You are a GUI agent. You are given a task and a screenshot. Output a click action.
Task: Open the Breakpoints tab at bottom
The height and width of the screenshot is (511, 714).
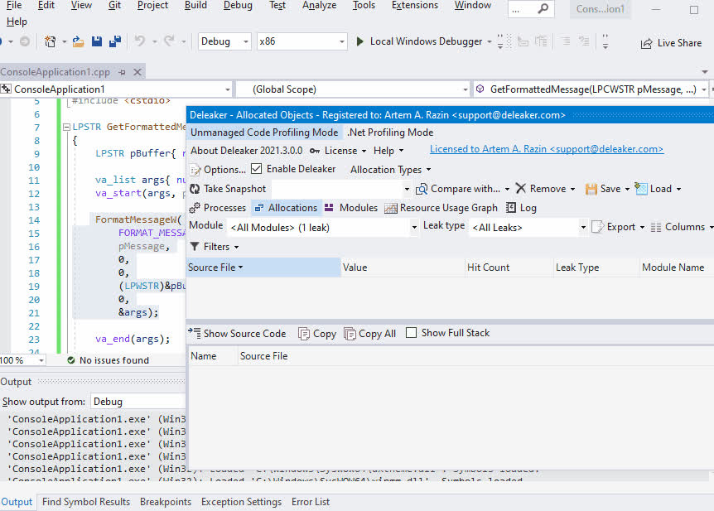click(x=166, y=502)
